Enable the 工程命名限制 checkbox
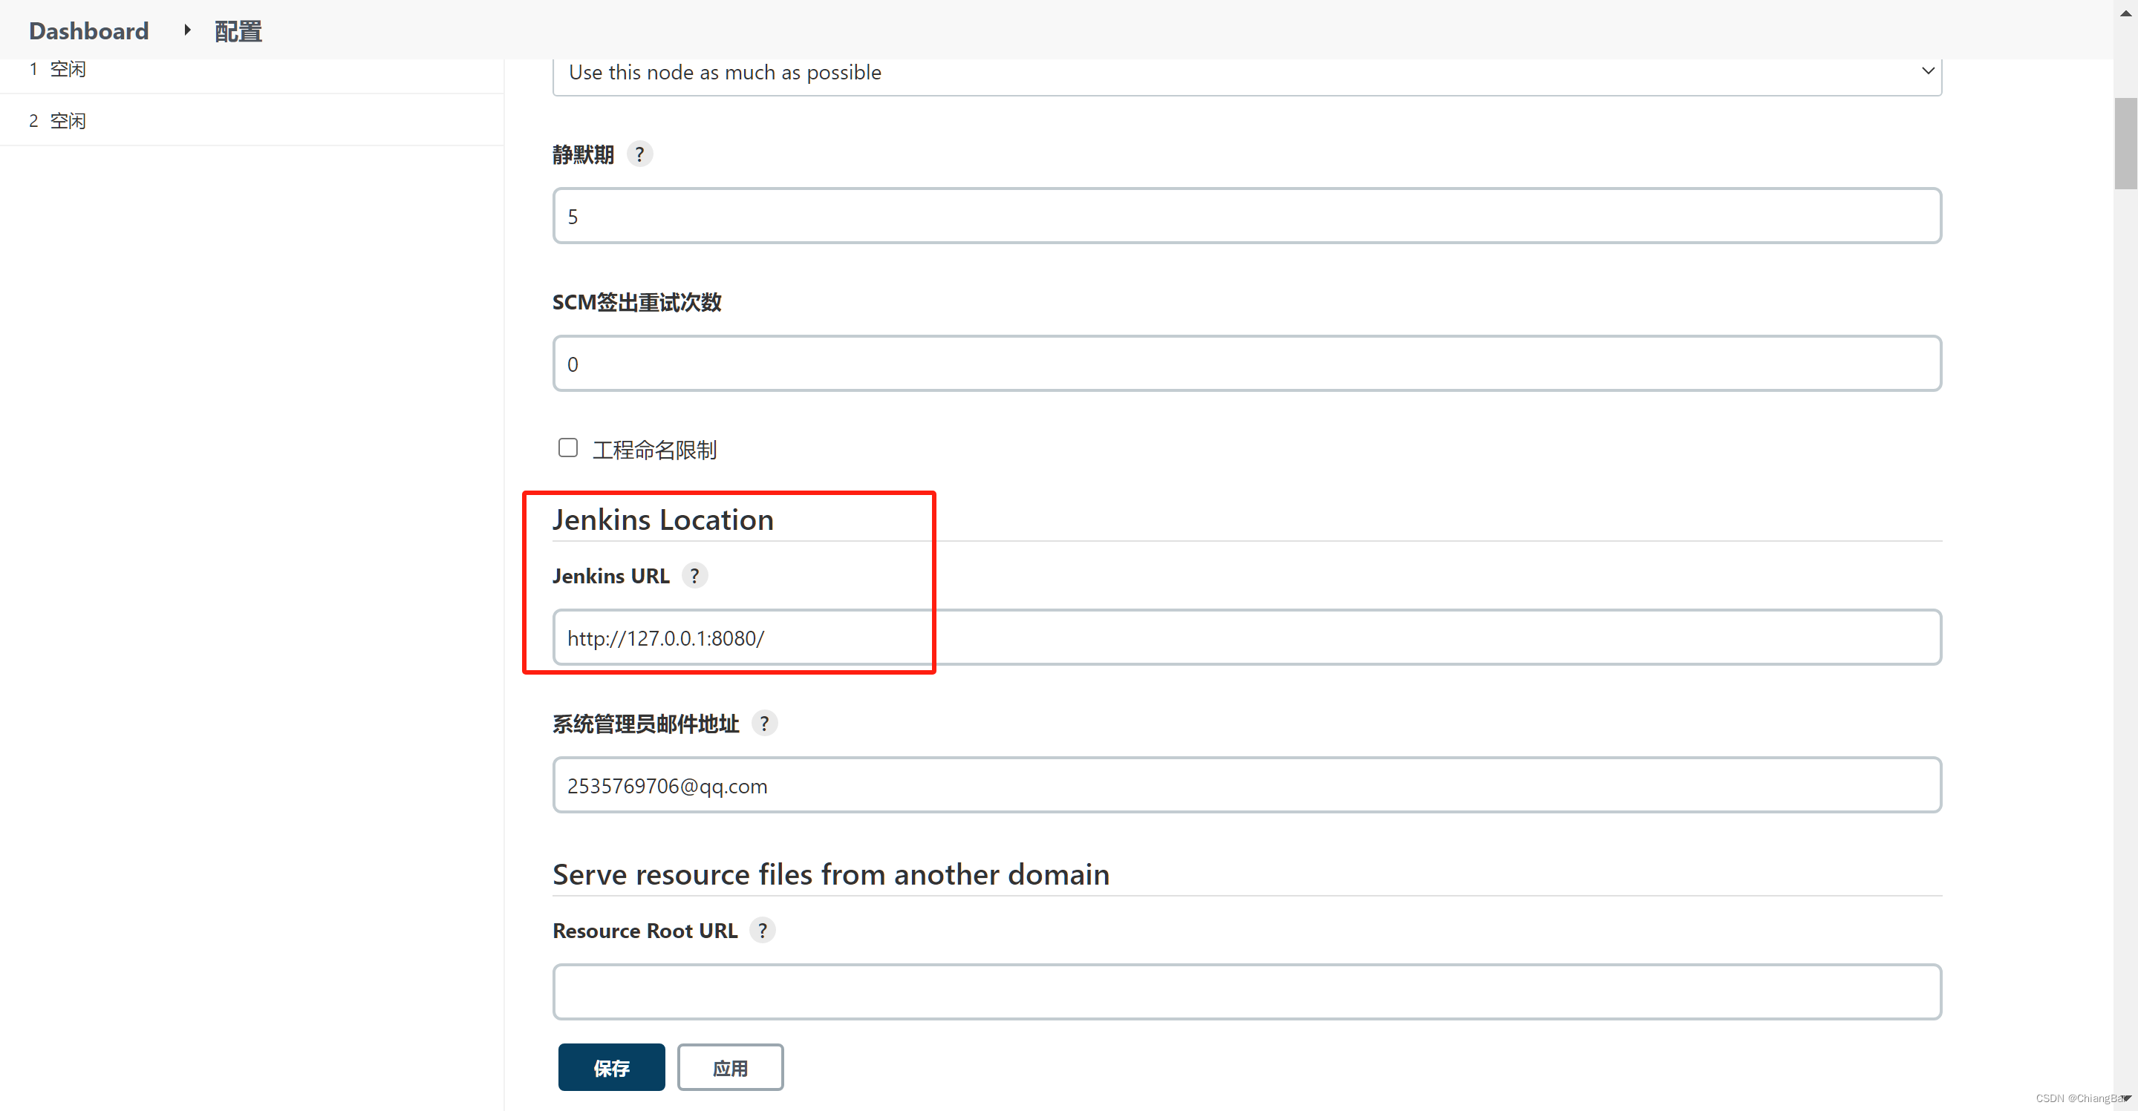This screenshot has height=1111, width=2138. [567, 448]
